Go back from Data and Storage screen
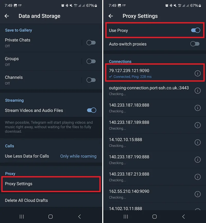The image size is (206, 223). point(7,16)
